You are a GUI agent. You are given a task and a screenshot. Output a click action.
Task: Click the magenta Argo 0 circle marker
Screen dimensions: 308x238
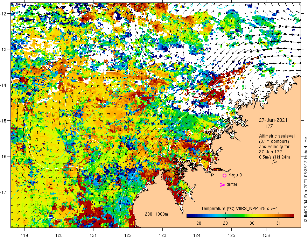[224, 175]
